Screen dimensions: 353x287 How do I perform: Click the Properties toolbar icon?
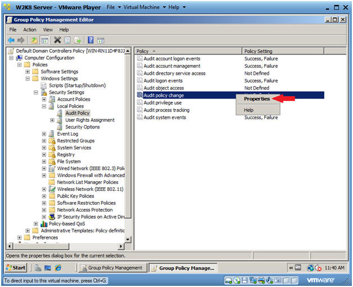(x=67, y=41)
